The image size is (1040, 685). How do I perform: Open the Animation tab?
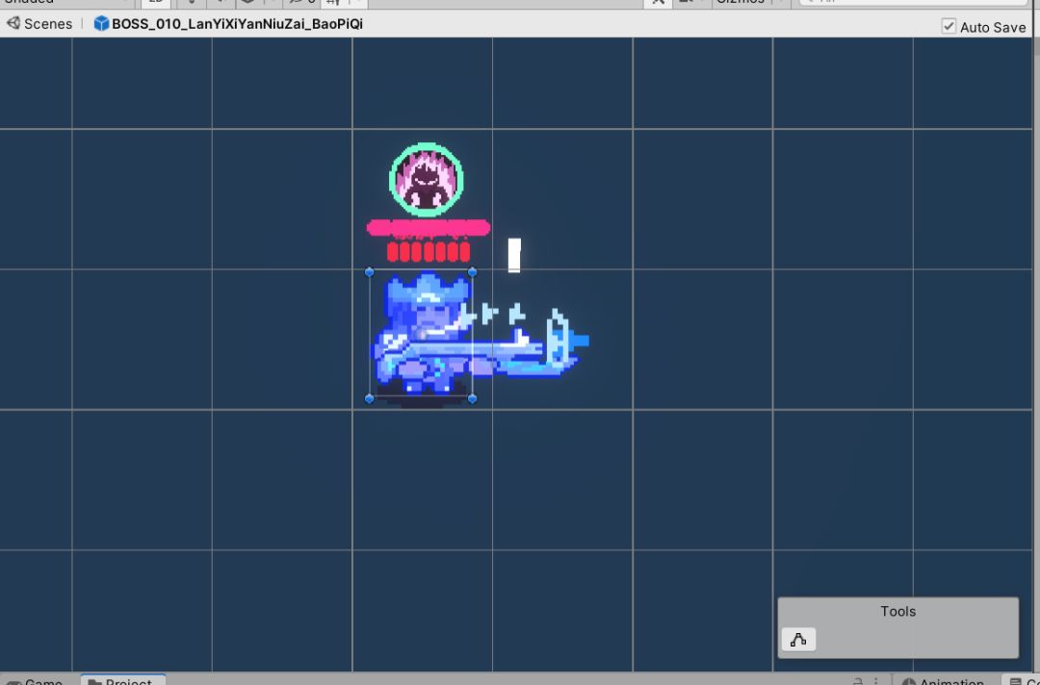945,680
